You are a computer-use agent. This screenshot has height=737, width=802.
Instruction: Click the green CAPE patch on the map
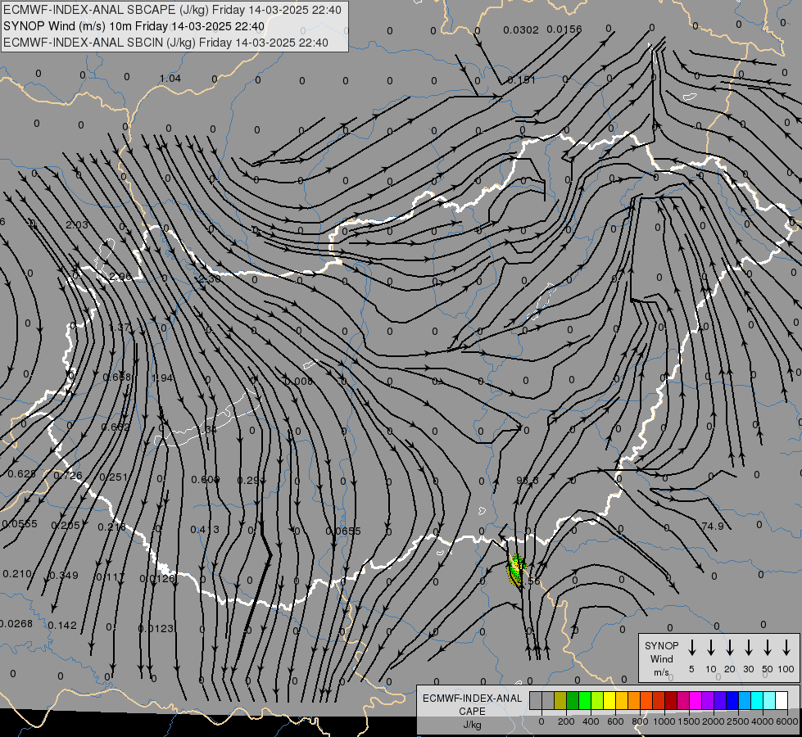click(x=516, y=569)
